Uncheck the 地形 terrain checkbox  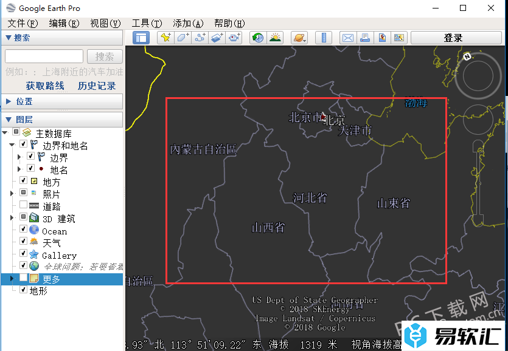[23, 290]
